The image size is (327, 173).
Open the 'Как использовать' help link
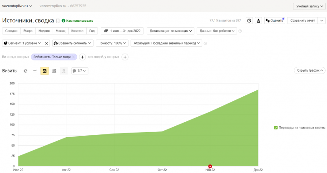[x=77, y=20]
